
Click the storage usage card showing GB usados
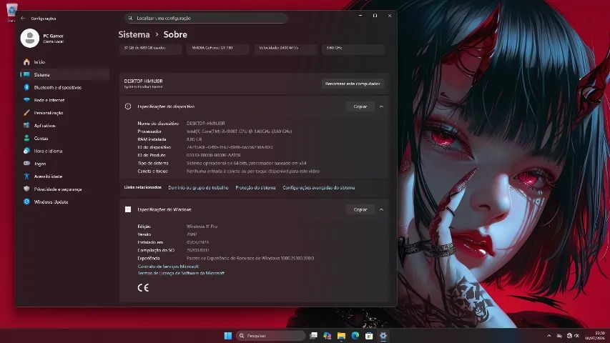pos(151,49)
